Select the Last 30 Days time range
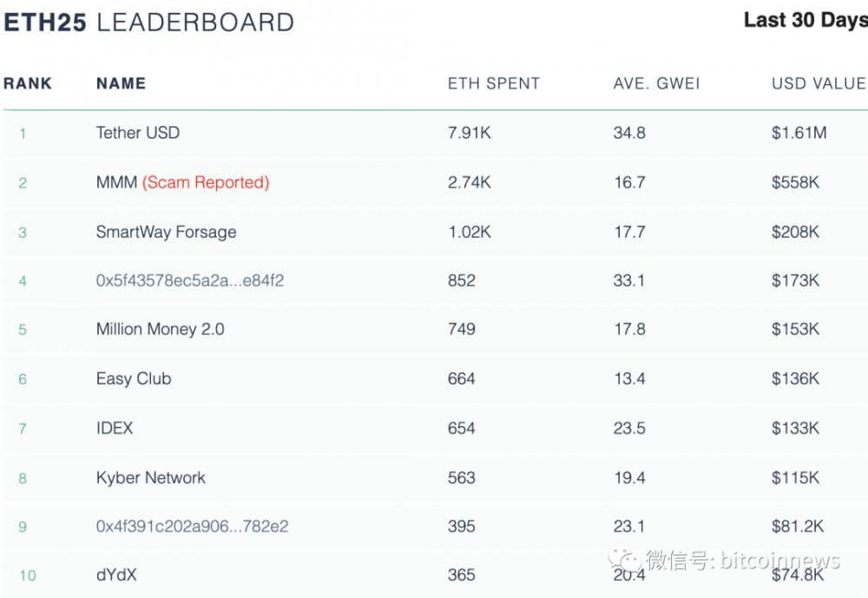The width and height of the screenshot is (868, 598). (x=805, y=20)
